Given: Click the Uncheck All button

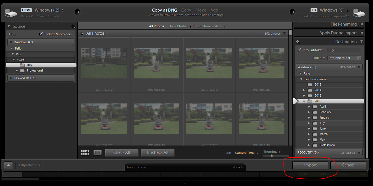Looking at the screenshot, I should (158, 152).
